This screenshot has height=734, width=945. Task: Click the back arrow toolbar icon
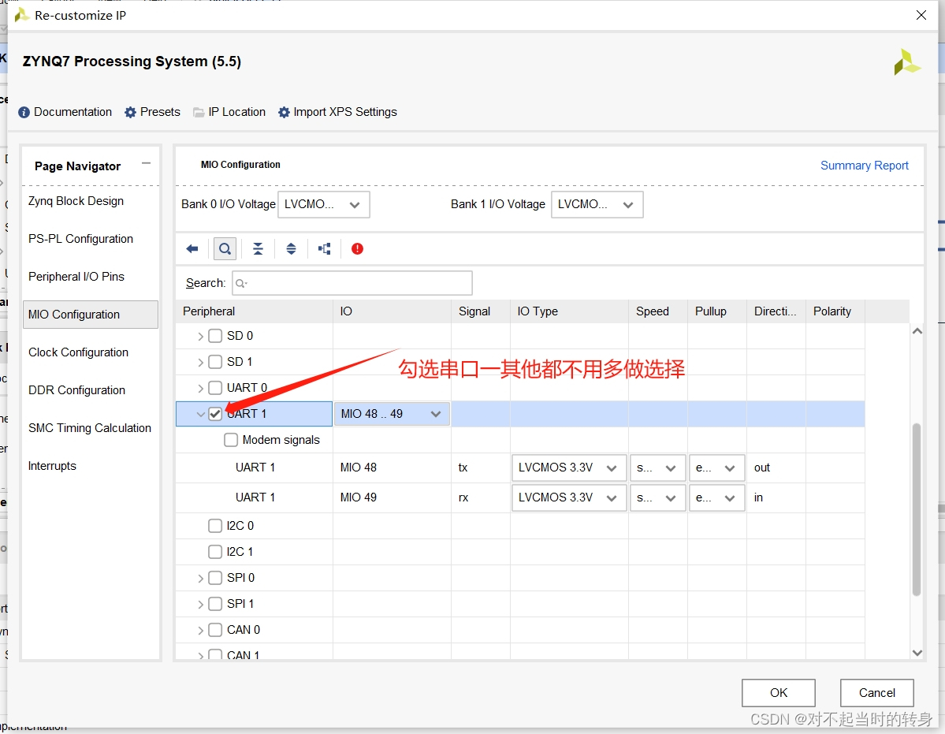click(192, 249)
